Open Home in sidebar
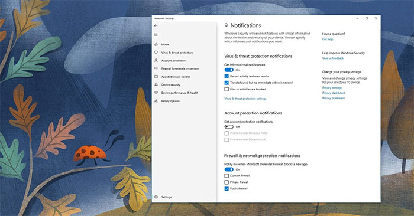The image size is (414, 216). pos(165,44)
